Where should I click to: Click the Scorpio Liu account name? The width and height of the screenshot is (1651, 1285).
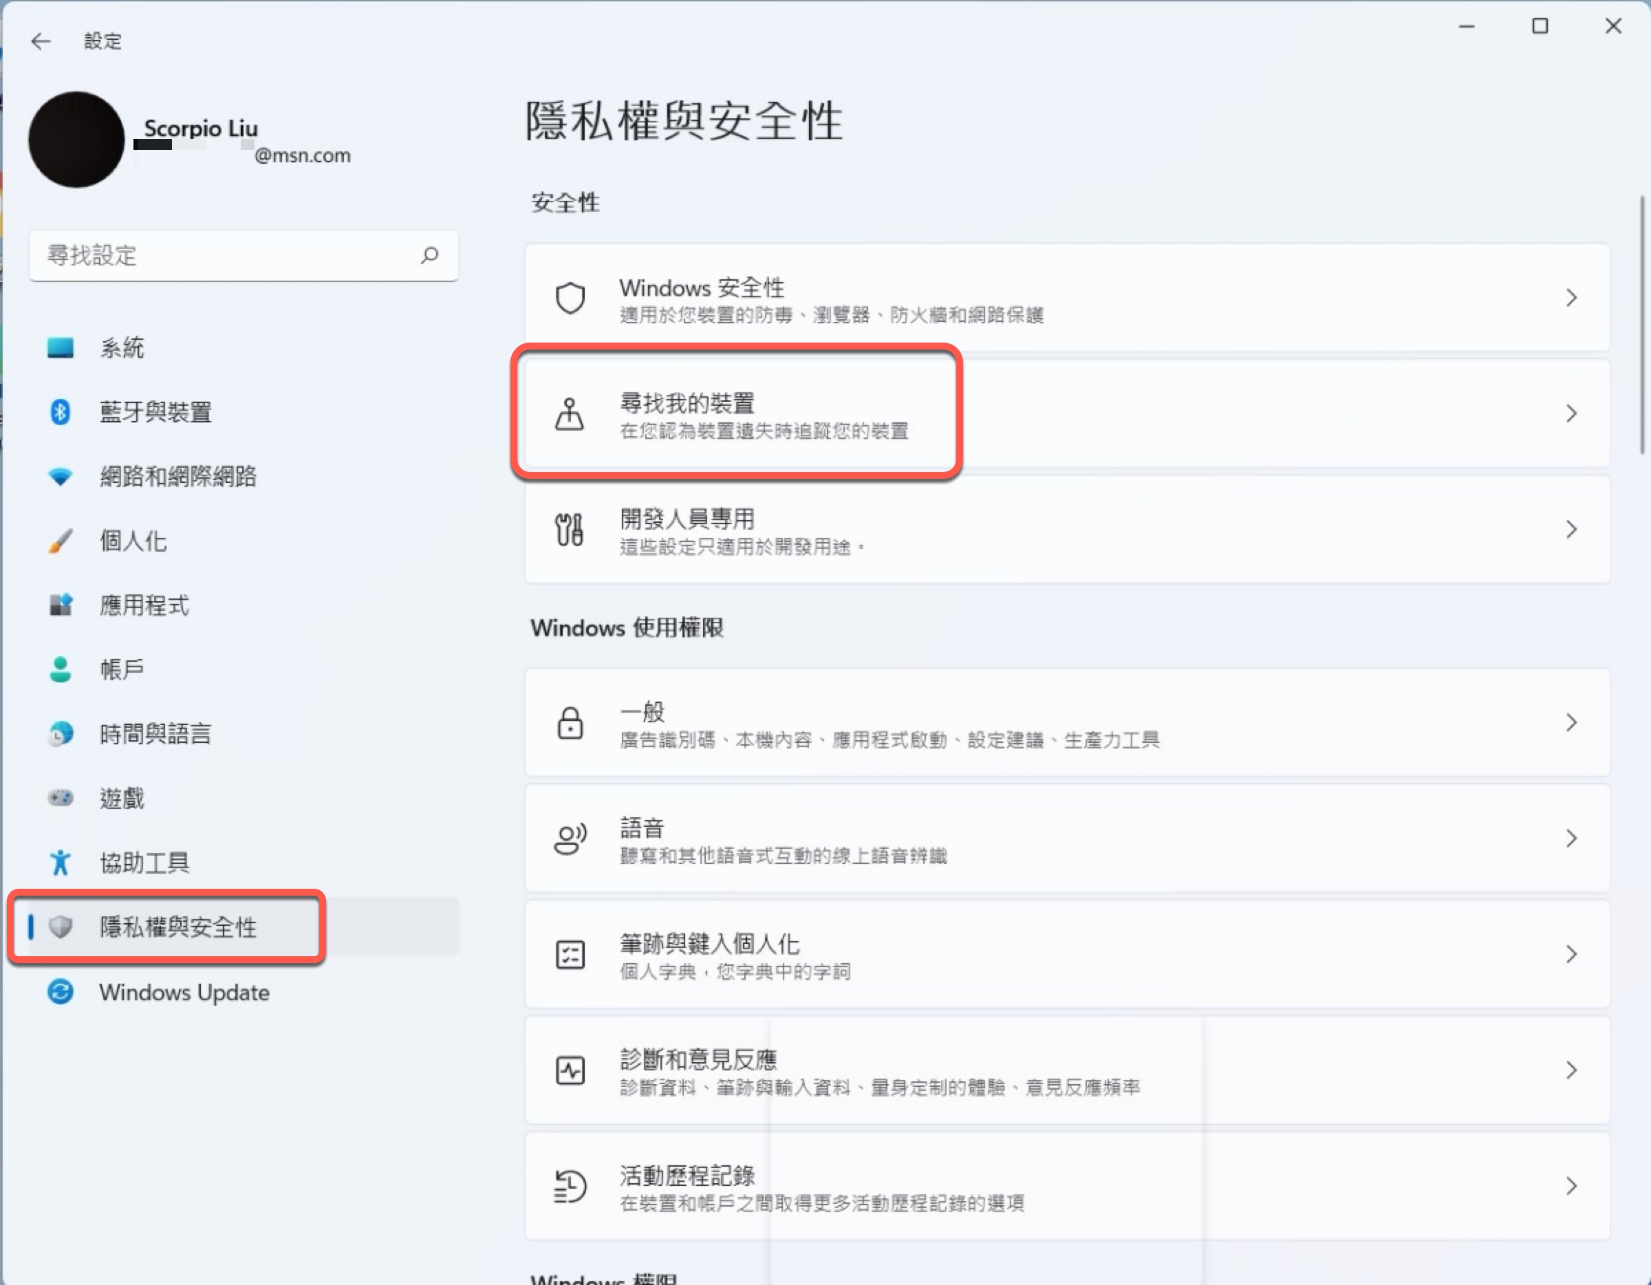[x=201, y=129]
